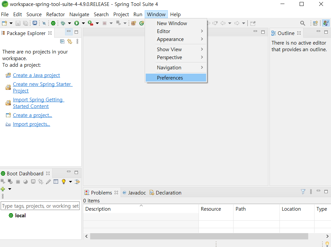Screen dimensions: 331x247
Task: Close the Package Explorer tab
Action: pyautogui.click(x=50, y=33)
